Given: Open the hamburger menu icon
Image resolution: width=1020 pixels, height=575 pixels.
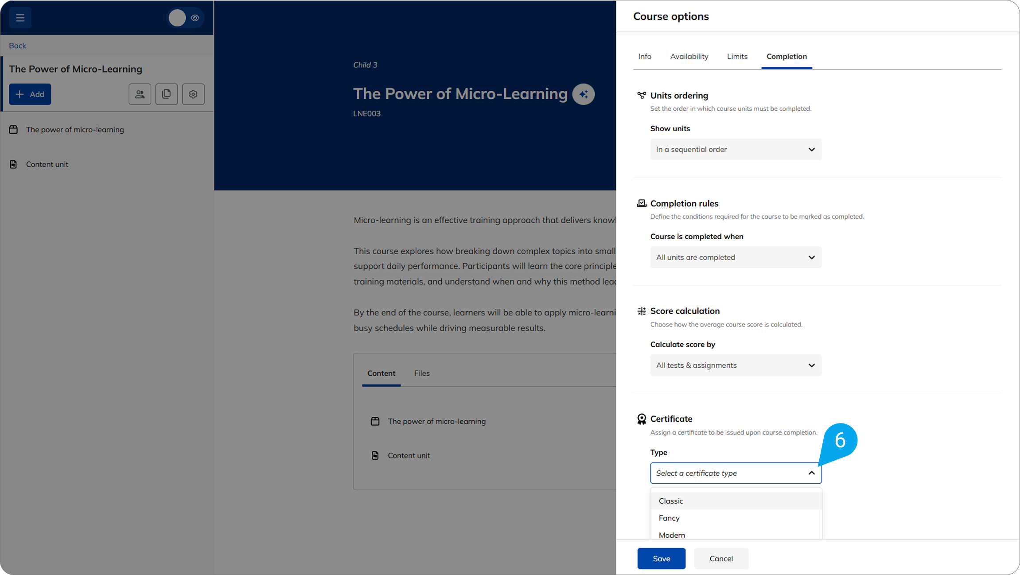Looking at the screenshot, I should click(20, 18).
